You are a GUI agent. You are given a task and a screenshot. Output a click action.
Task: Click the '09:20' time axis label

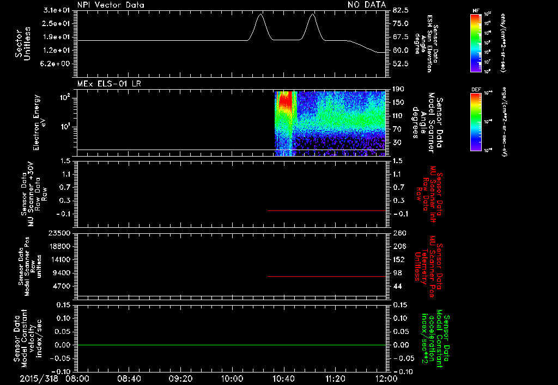[x=181, y=378]
